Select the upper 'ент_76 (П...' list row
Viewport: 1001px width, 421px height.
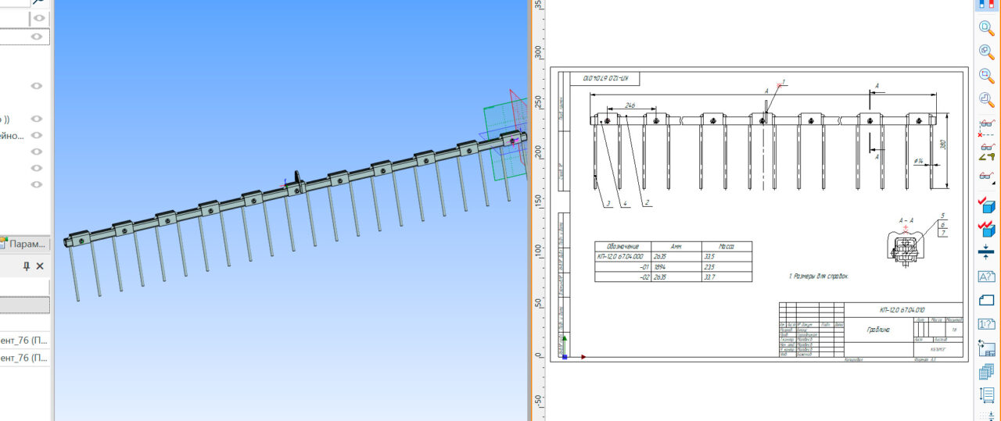(25, 341)
